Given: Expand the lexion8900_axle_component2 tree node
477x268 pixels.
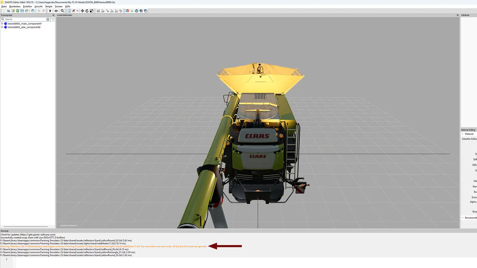Looking at the screenshot, I should [2, 27].
